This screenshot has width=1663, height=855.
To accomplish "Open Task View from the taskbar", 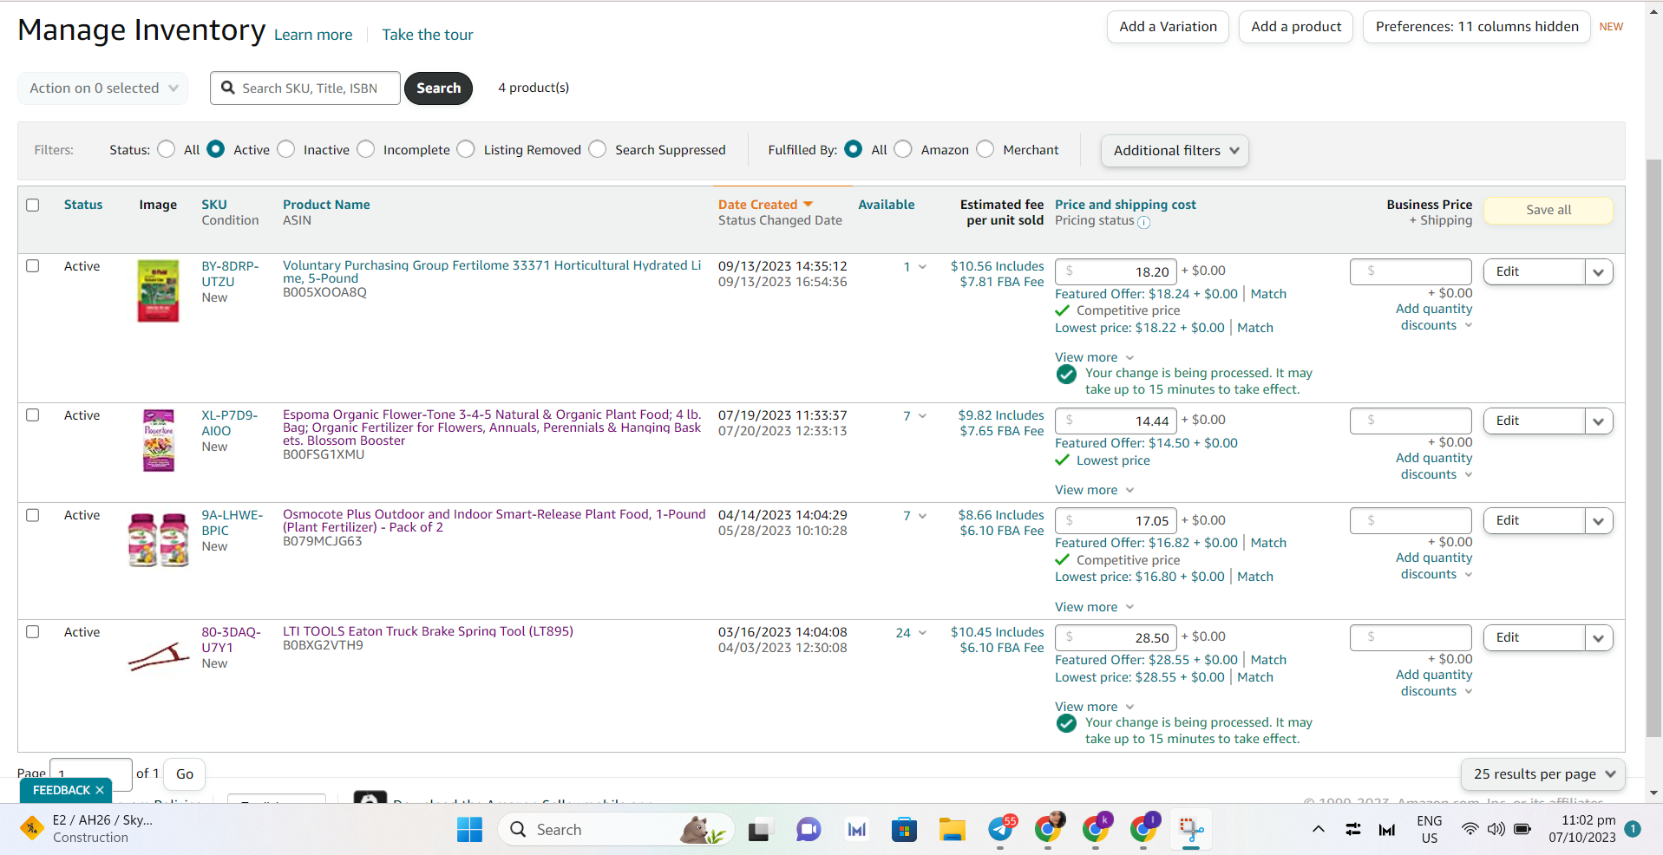I will (x=760, y=830).
